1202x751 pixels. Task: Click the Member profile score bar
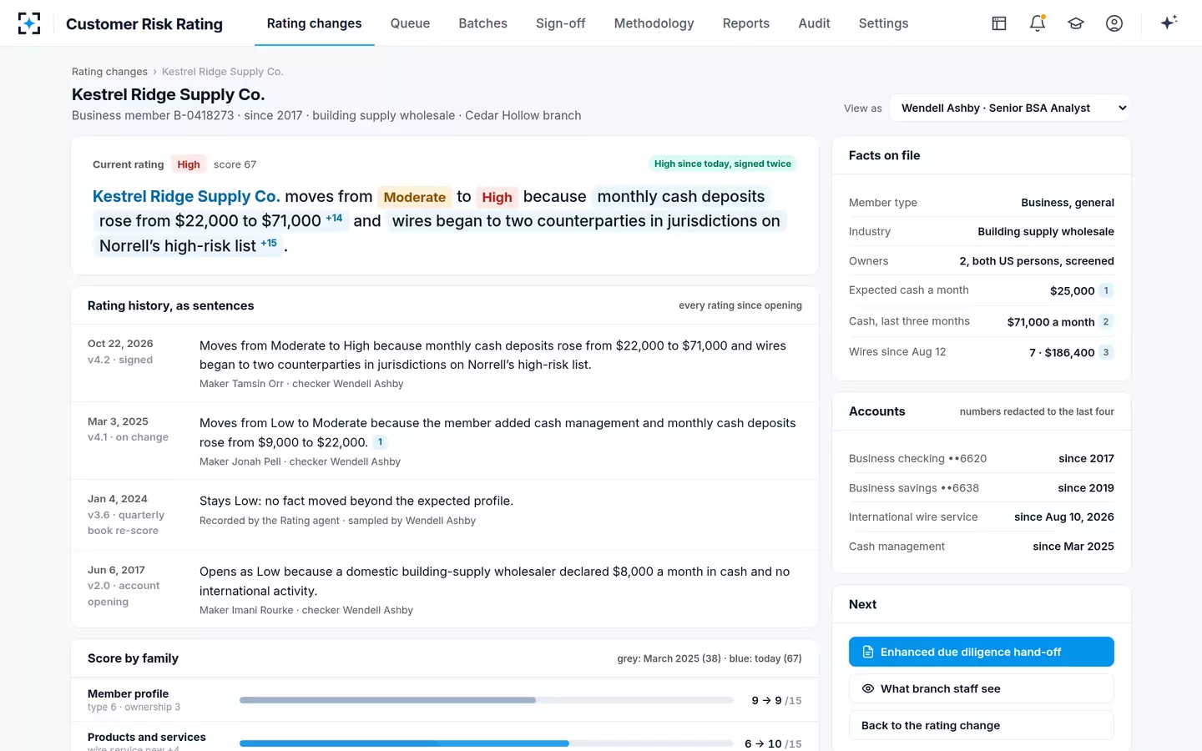(x=487, y=700)
